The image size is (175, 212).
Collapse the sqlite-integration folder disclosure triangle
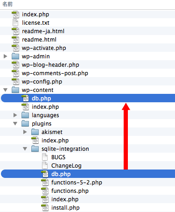click(25, 149)
